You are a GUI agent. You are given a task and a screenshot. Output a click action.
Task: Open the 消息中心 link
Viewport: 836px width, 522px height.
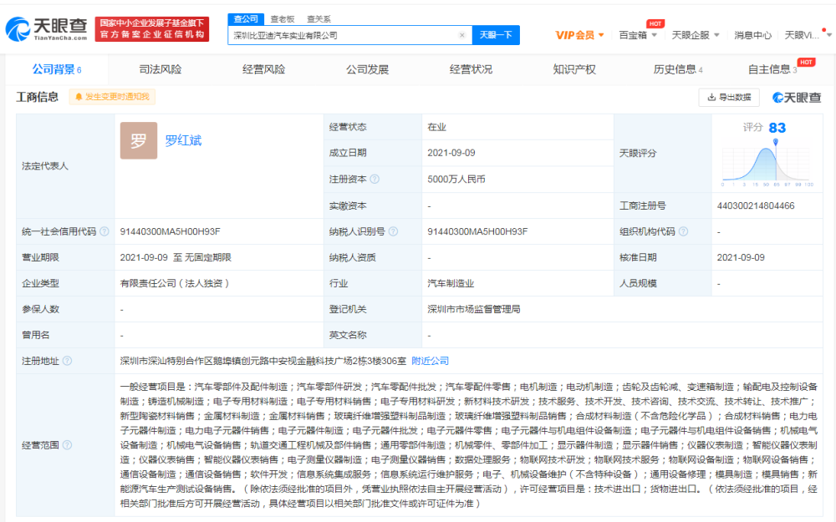(x=752, y=35)
